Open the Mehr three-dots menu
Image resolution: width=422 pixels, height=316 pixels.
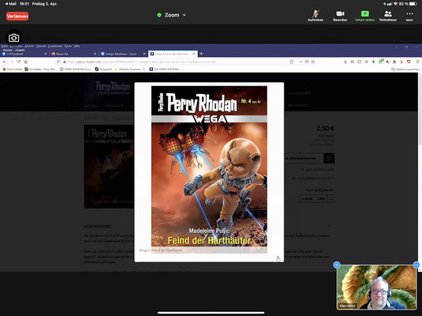(x=409, y=16)
